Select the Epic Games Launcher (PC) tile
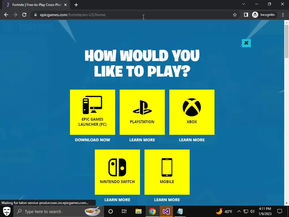 tap(93, 112)
